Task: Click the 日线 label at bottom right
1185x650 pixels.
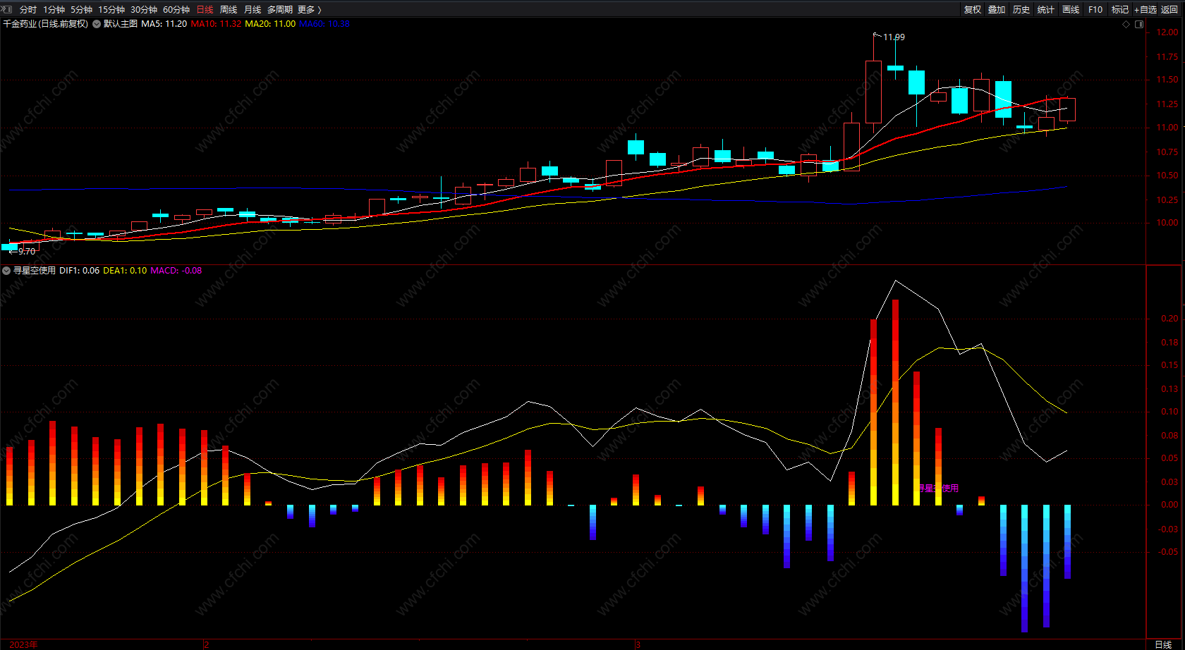Action: coord(1163,644)
